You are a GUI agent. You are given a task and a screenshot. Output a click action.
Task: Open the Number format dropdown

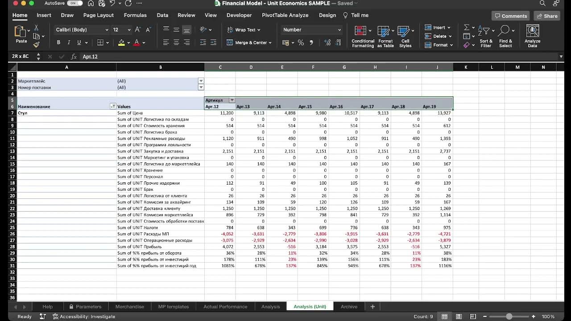[339, 30]
